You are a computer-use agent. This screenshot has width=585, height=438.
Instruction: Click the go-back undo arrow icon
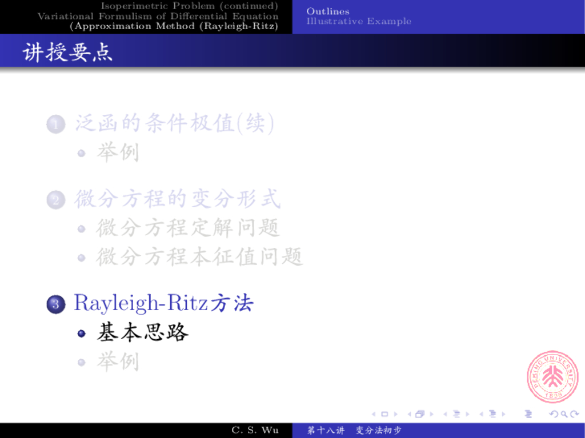pyautogui.click(x=554, y=414)
